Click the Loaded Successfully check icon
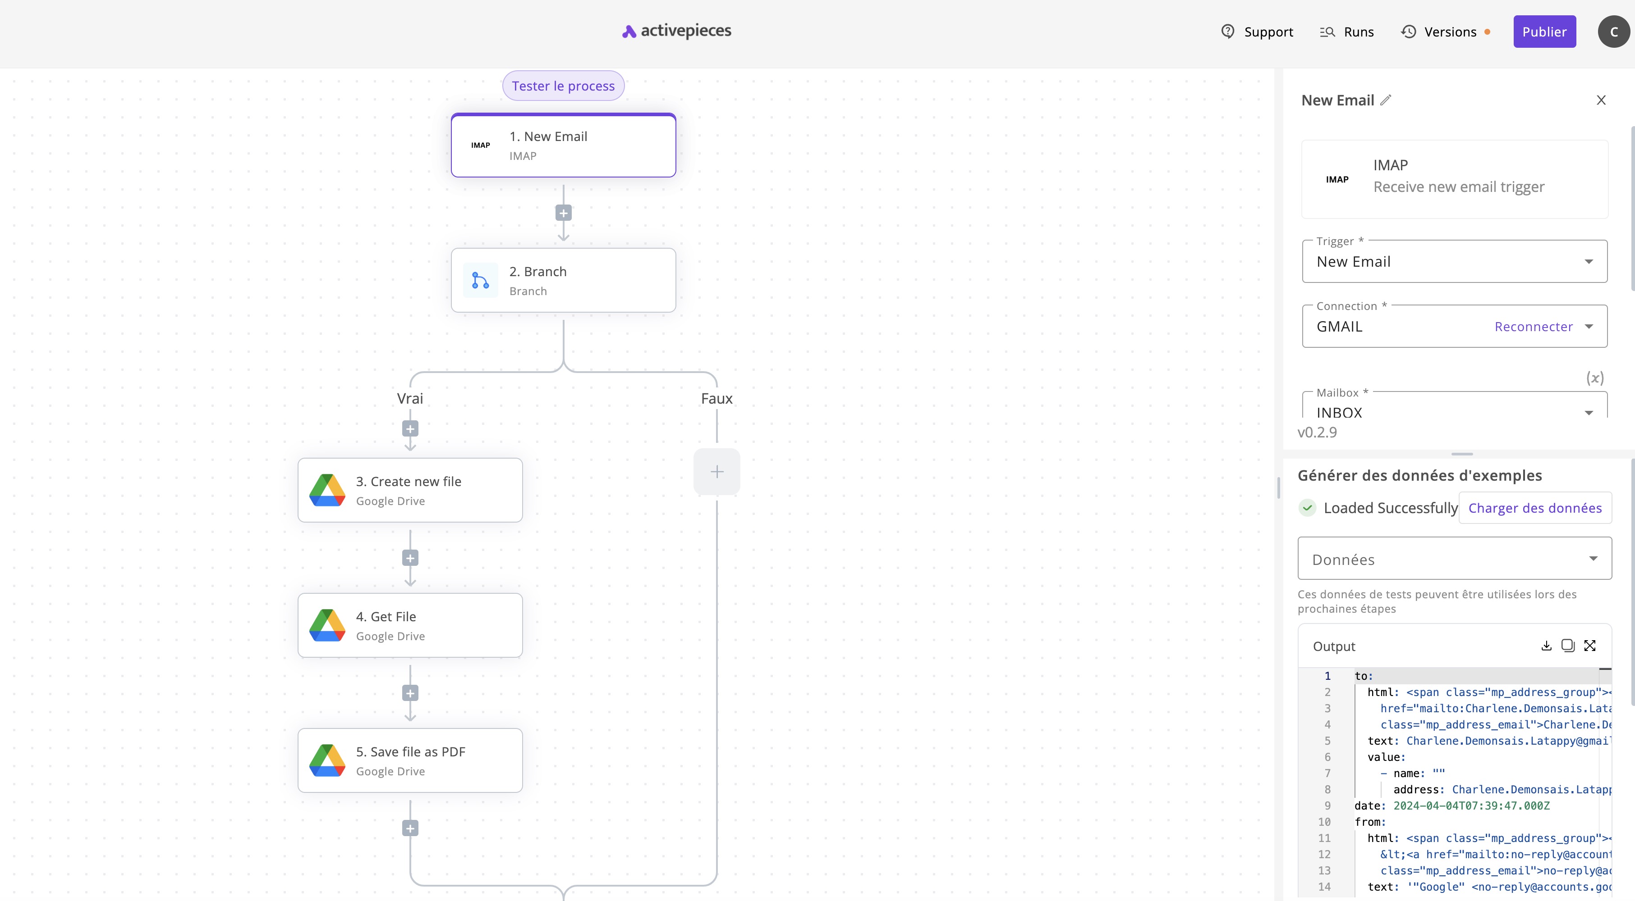 point(1308,508)
